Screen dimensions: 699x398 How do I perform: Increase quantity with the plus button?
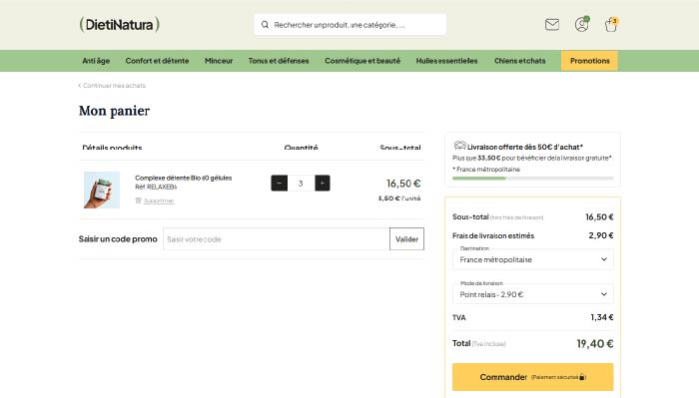point(323,183)
